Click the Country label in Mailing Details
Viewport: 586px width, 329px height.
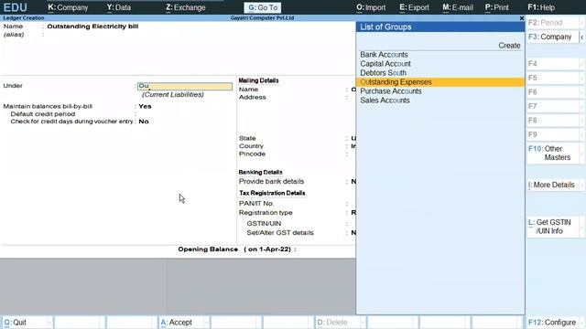click(251, 146)
